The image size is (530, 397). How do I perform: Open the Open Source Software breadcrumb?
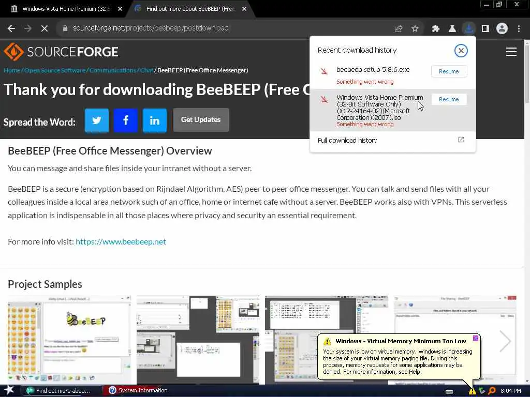[55, 70]
